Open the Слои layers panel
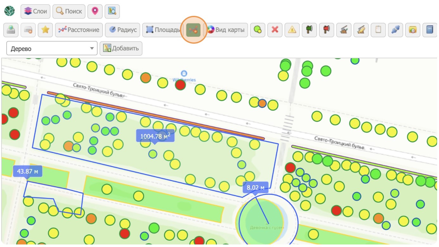The height and width of the screenshot is (247, 439). [35, 11]
